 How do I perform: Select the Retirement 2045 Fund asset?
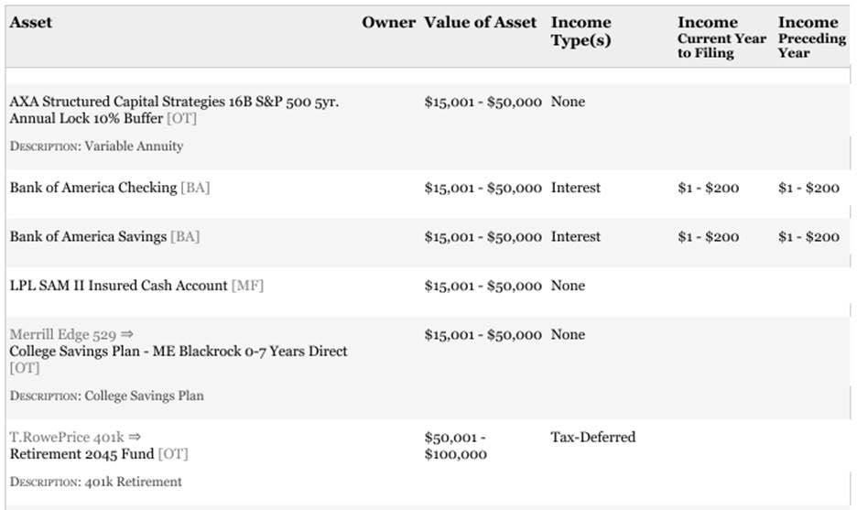82,454
